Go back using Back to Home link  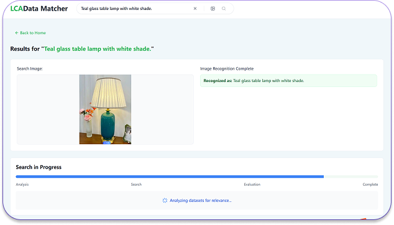point(30,33)
